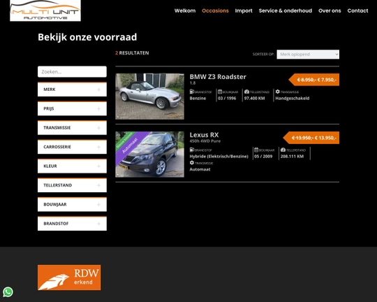Click the RDW erkend badge
The image size is (377, 302).
pos(69,278)
